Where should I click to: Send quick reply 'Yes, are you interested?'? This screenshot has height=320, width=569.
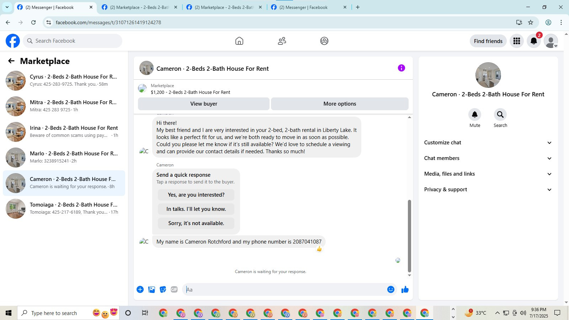[196, 195]
